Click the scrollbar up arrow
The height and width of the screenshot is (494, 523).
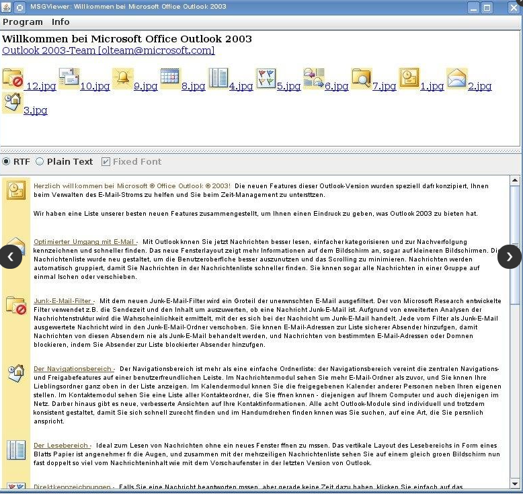pos(515,180)
